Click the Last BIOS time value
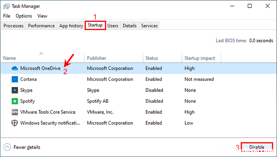Image resolution: width=277 pixels, height=157 pixels. [x=261, y=40]
